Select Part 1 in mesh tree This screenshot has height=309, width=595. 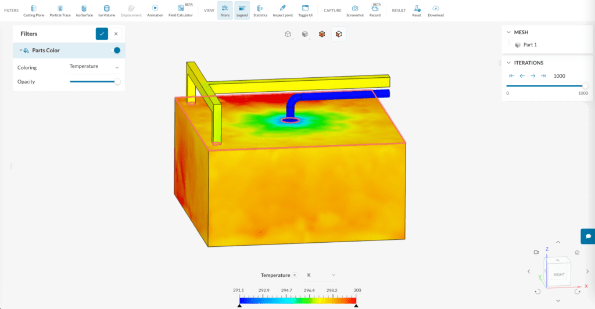(x=529, y=45)
